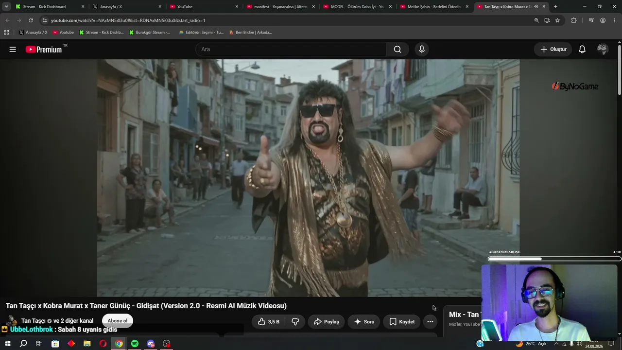This screenshot has width=622, height=350.
Task: Click the YouTube search magnifier button
Action: click(x=397, y=49)
